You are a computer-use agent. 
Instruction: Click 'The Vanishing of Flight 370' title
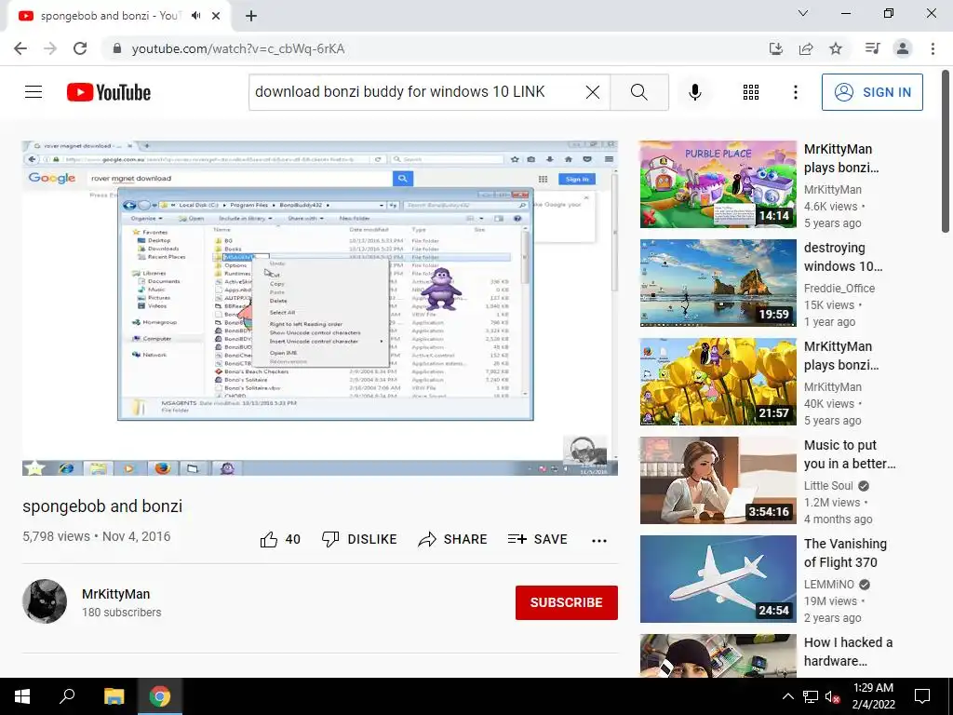click(x=845, y=553)
